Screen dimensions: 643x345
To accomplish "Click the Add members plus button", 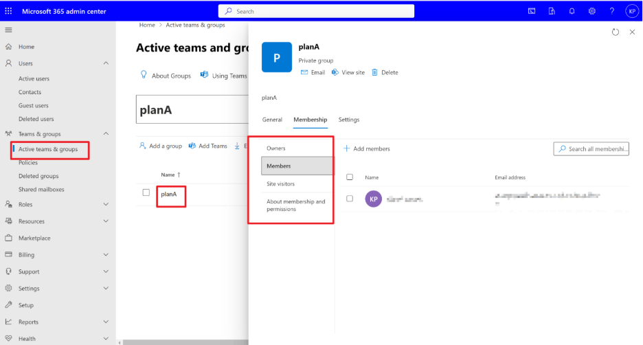I will (367, 148).
